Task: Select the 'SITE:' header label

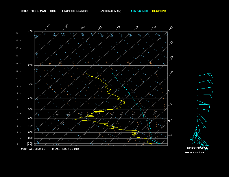Action: click(x=24, y=11)
